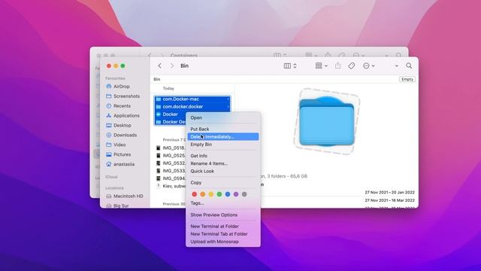481x271 pixels.
Task: Go back with the left chevron in Bin window
Action: coord(159,65)
